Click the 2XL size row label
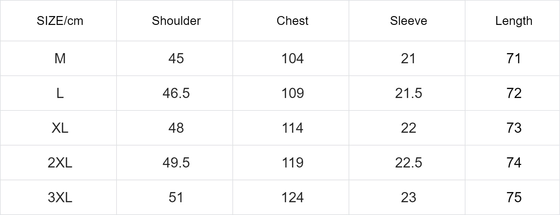Image resolution: width=560 pixels, height=215 pixels. tap(60, 163)
